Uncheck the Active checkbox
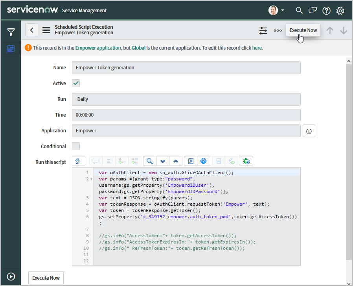Viewport: 353px width, 286px height. 76,83
